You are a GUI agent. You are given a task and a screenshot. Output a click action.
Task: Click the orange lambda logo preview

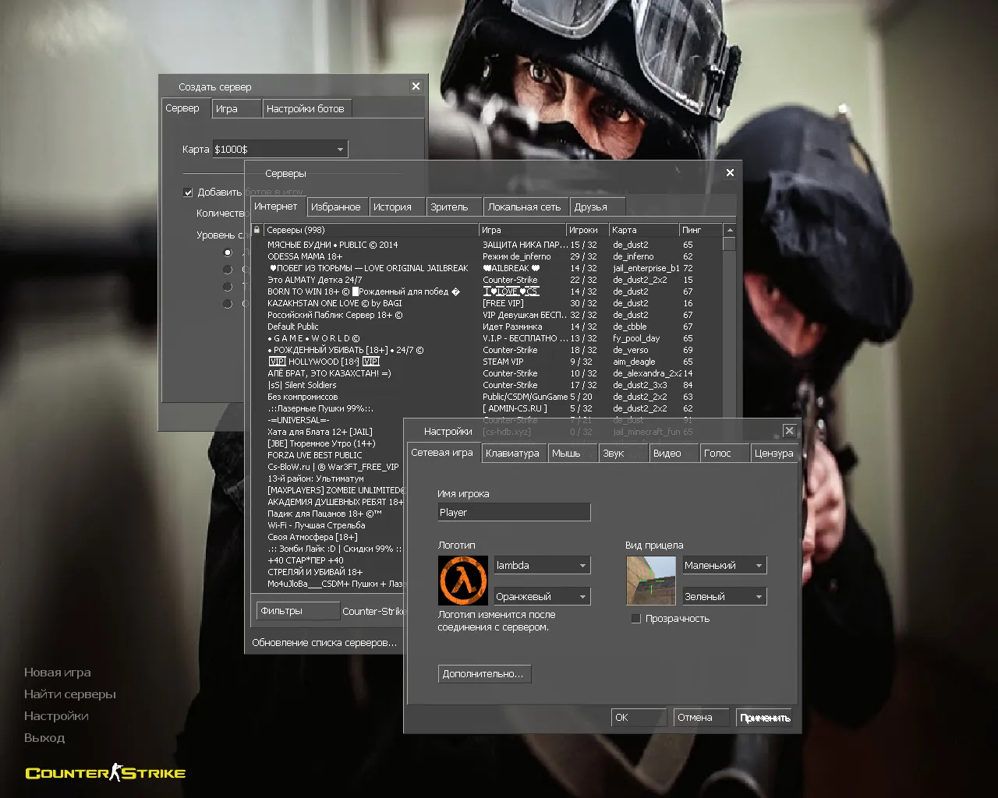click(x=462, y=580)
